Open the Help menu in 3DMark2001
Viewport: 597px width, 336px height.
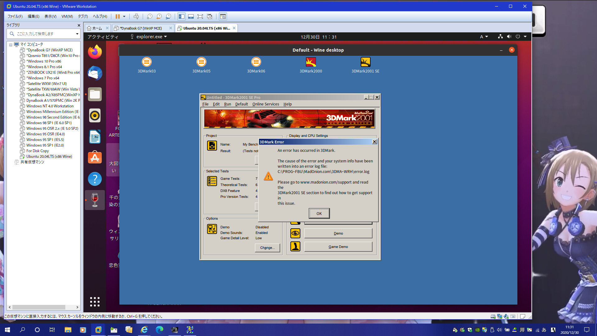(x=287, y=104)
